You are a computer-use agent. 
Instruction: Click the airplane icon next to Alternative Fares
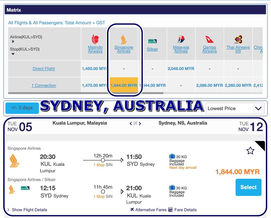[132, 210]
